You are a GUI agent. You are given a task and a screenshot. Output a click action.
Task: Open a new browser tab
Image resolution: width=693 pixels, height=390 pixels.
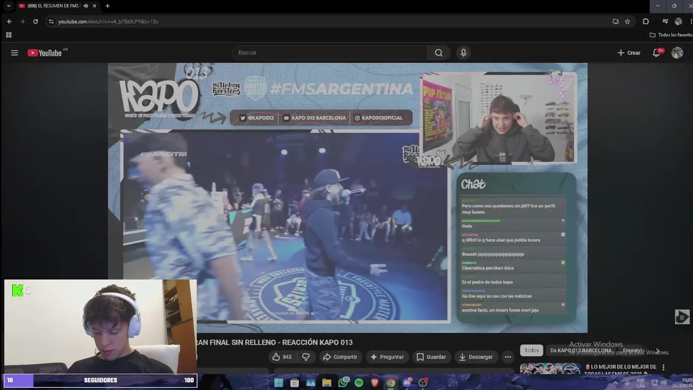[107, 6]
